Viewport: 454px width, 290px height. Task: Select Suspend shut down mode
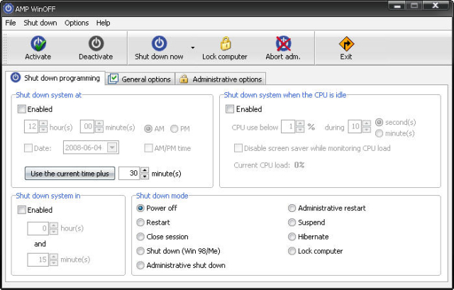pos(292,222)
